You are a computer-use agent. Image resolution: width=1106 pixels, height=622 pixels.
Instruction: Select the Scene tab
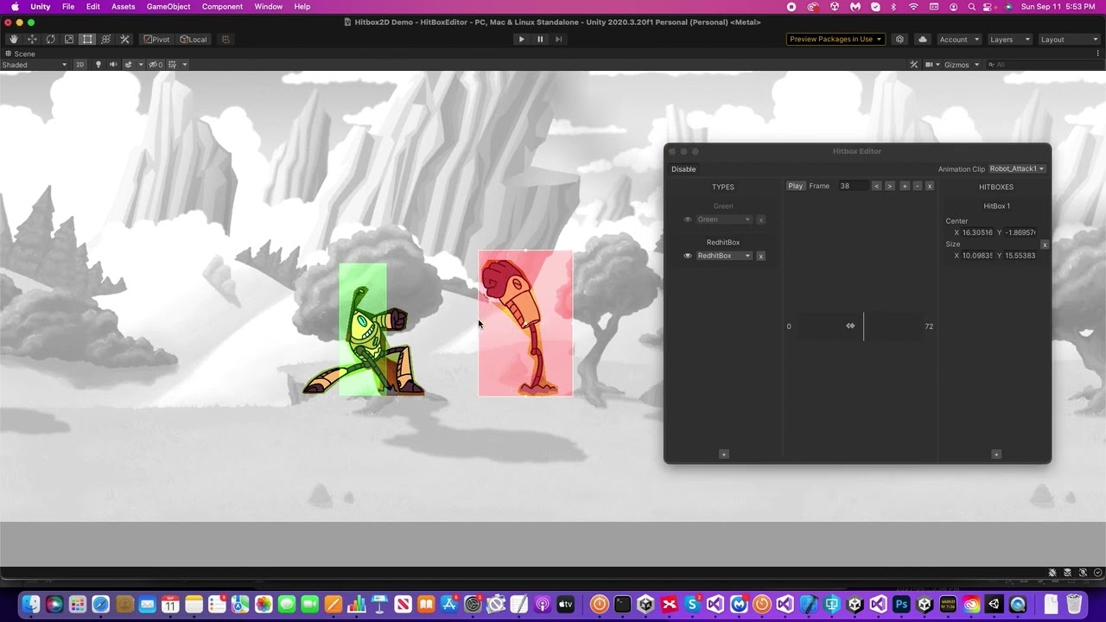click(x=20, y=54)
